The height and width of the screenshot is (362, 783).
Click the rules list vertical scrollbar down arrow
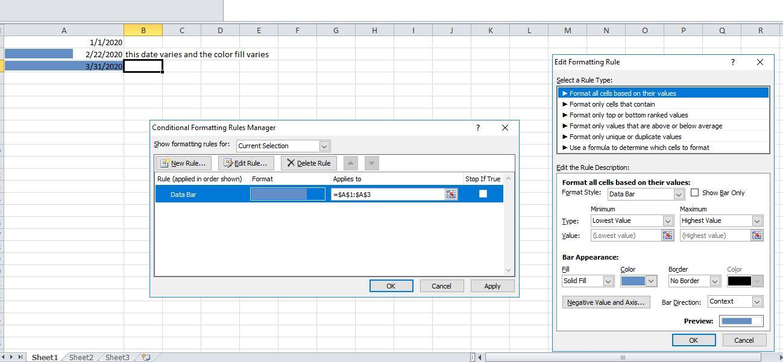508,270
